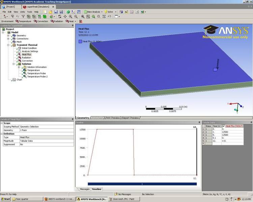This screenshot has width=253, height=202.
Task: Click Time cell '5.1' in Tabular Data
Action: (217, 138)
